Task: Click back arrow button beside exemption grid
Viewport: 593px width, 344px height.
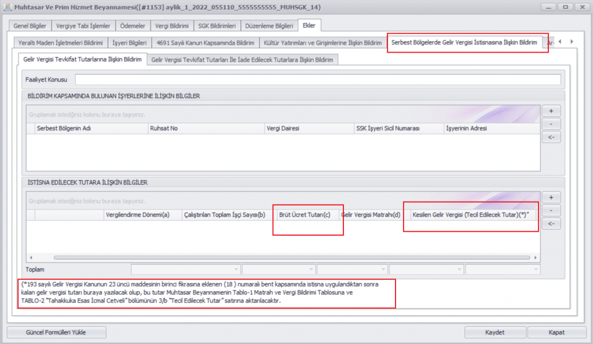Action: [x=552, y=224]
